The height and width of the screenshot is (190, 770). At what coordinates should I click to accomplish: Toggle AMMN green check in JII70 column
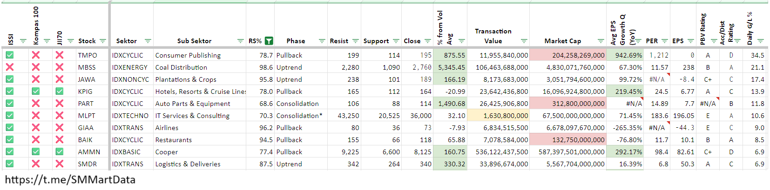pyautogui.click(x=59, y=152)
